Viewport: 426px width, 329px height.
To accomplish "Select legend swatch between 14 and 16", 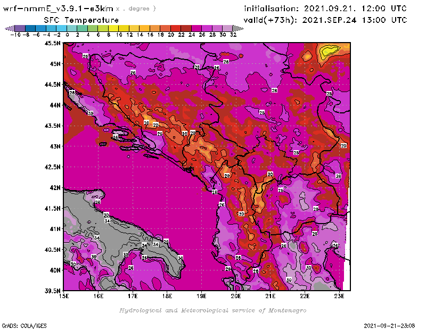I will tap(144, 28).
